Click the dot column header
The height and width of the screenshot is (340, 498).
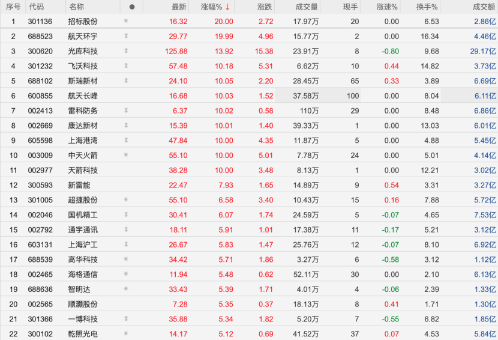132,7
